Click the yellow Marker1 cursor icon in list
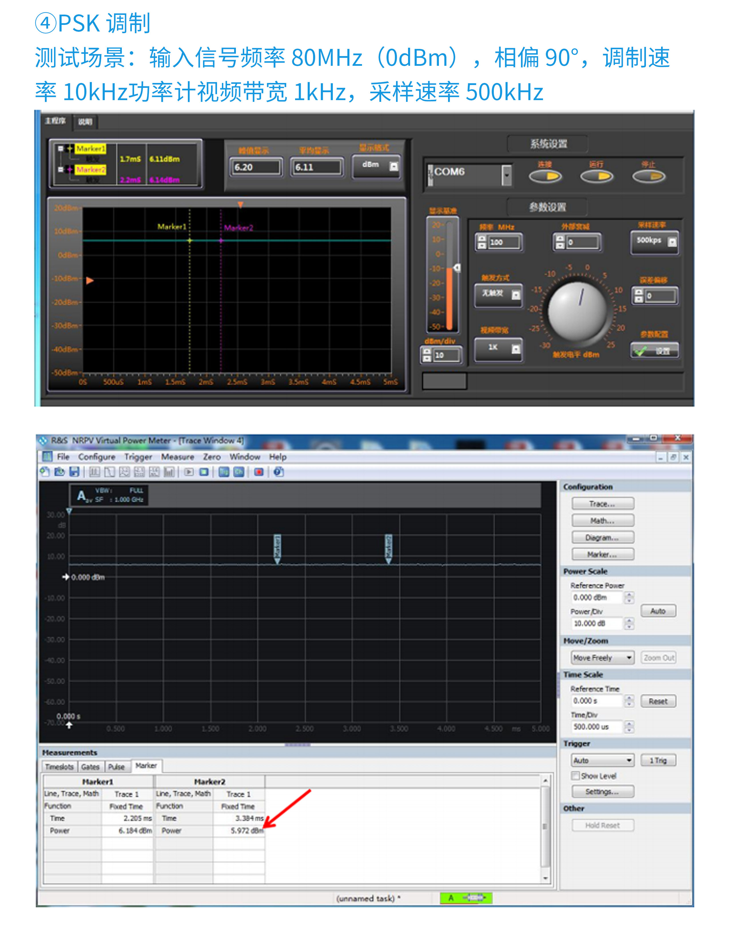 tap(70, 149)
